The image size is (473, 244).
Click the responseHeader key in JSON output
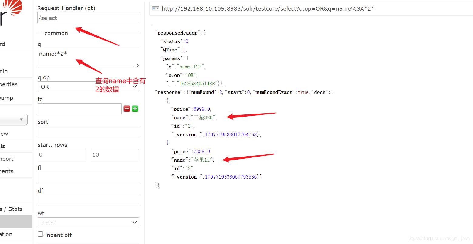point(177,33)
